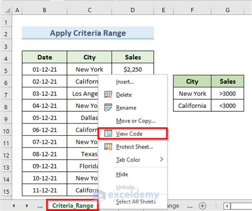Click the criteria City header in column F
Image resolution: width=252 pixels, height=211 pixels.
(192, 81)
